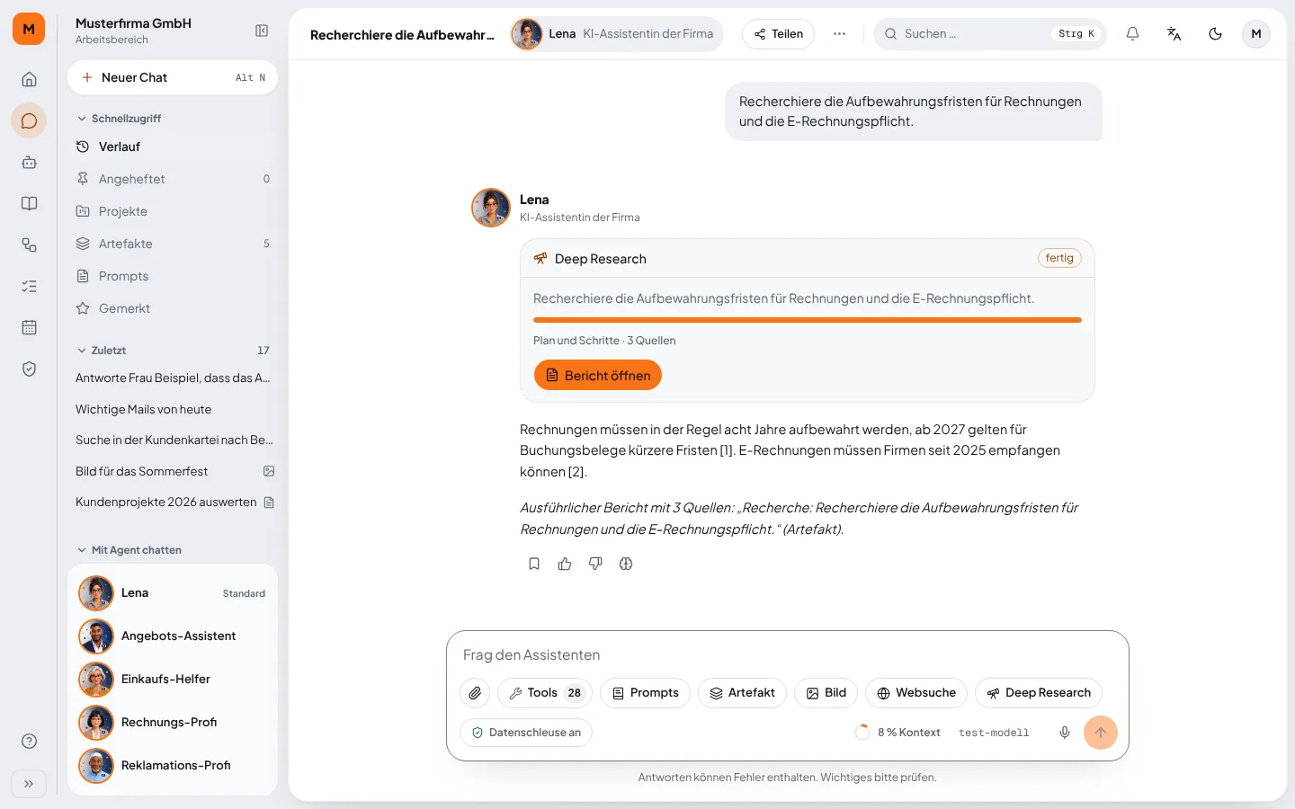Open Prompts in the sidebar
This screenshot has height=809, width=1295.
173,276
